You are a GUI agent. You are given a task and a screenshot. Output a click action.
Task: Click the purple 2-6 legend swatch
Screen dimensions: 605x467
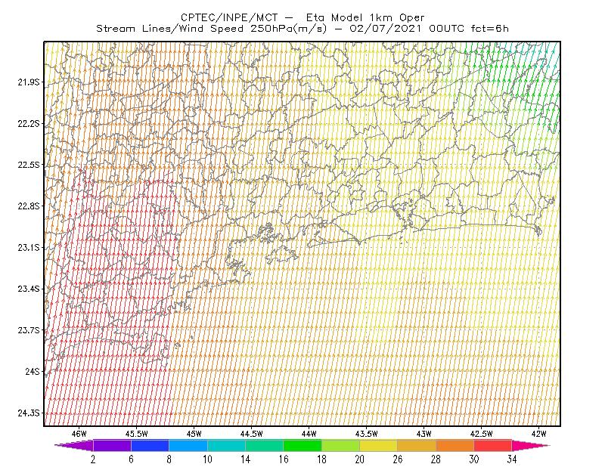tap(112, 445)
